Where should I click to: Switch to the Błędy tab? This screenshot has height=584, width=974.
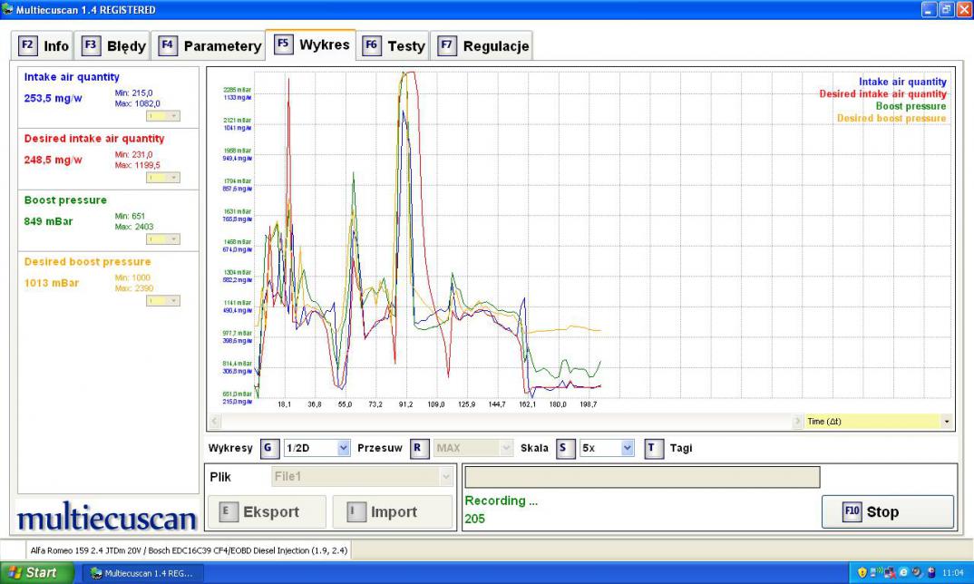point(114,46)
